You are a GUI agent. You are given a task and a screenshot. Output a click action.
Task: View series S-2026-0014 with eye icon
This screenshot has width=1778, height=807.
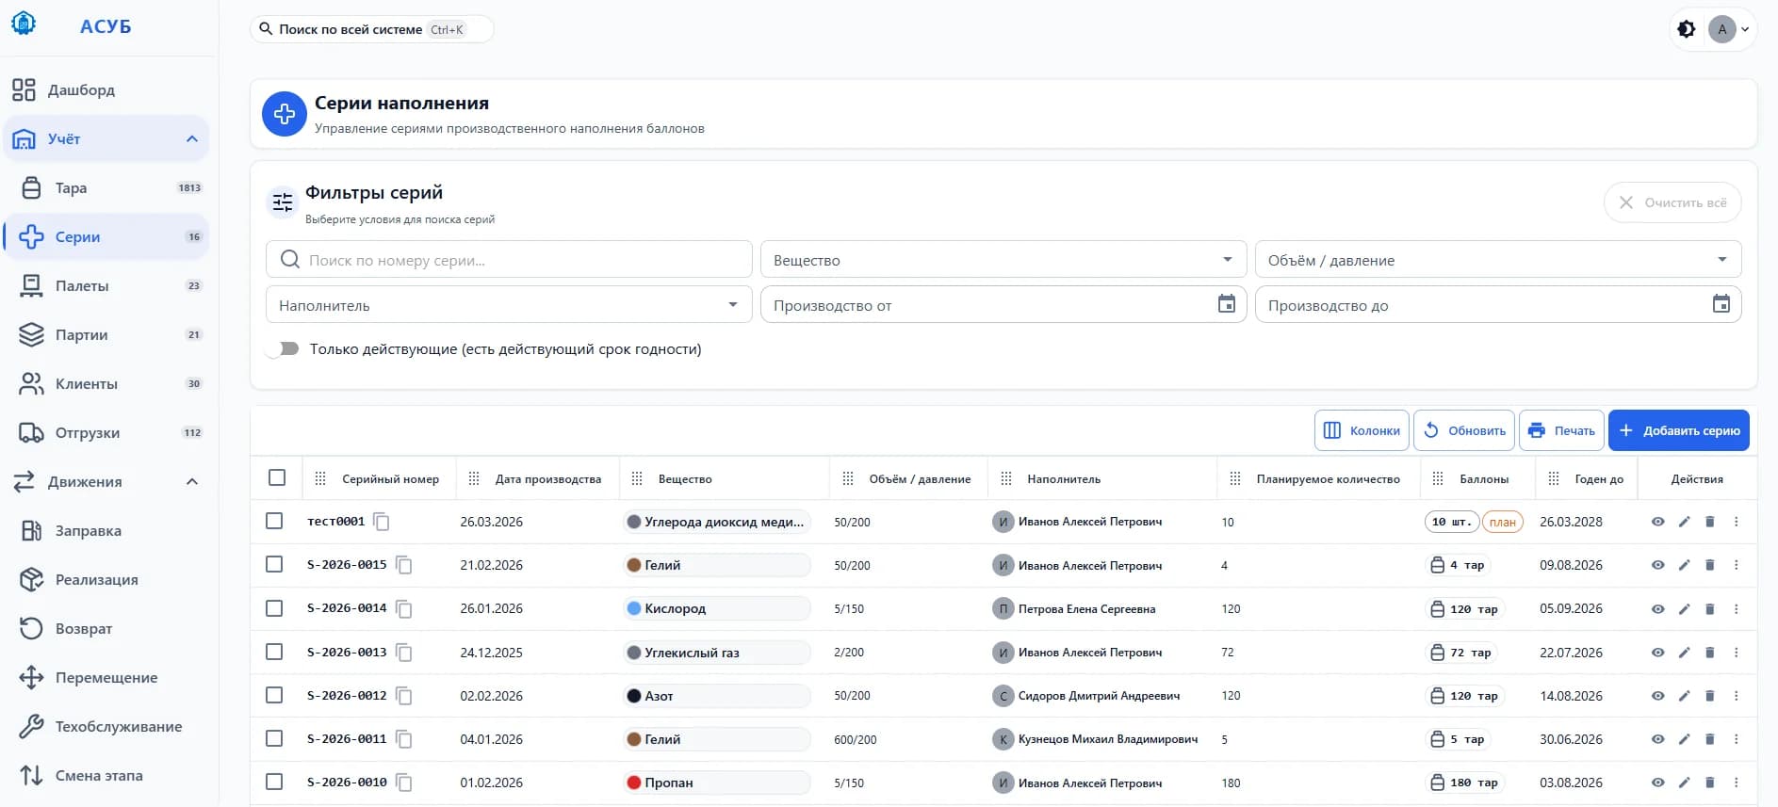[x=1657, y=608]
